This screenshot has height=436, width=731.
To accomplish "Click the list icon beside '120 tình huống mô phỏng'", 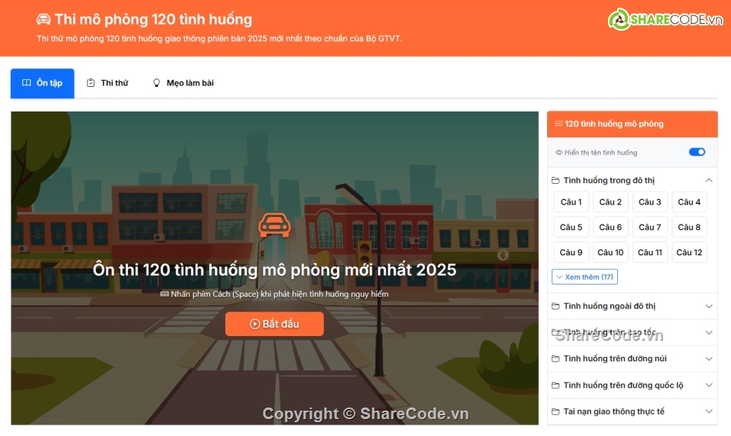I will 559,124.
